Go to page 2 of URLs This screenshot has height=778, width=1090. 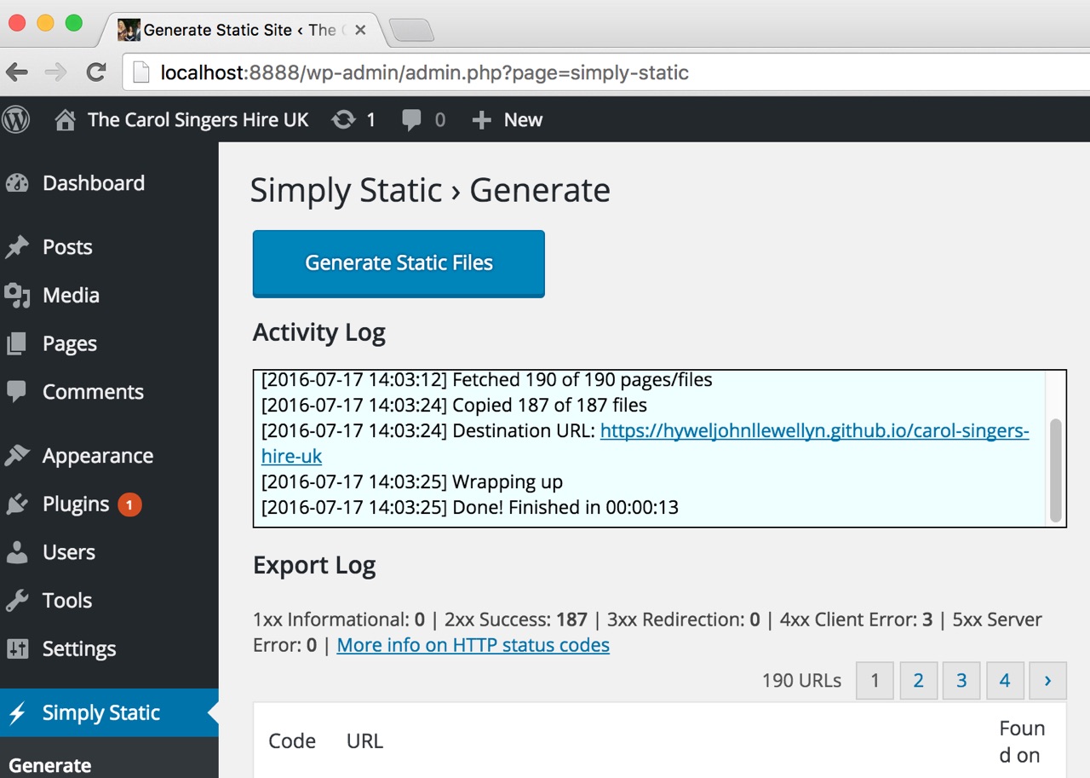(918, 681)
